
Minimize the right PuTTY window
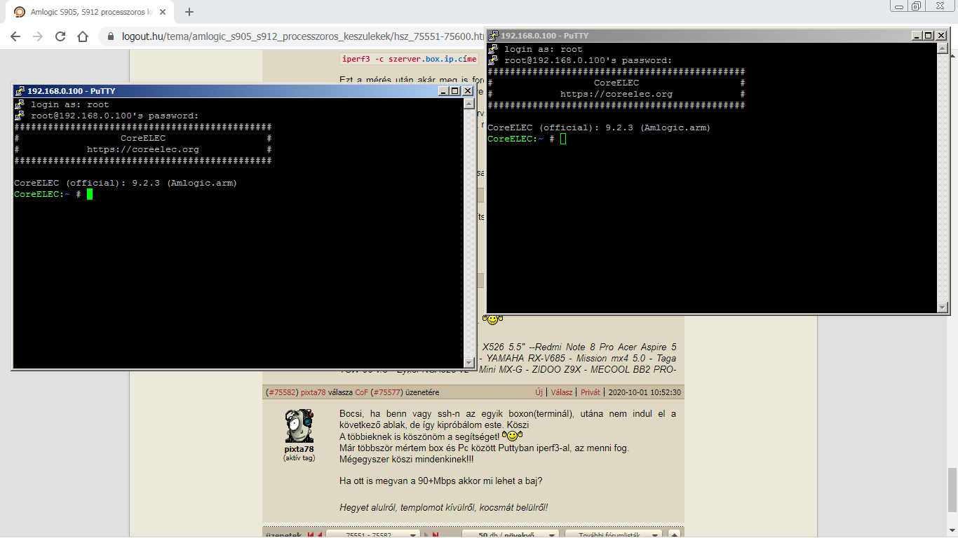(x=917, y=36)
